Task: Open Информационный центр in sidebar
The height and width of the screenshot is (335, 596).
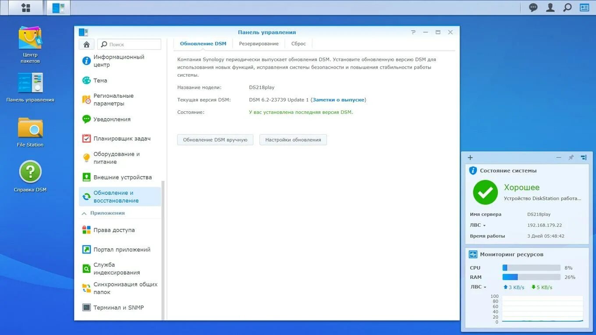Action: 120,61
